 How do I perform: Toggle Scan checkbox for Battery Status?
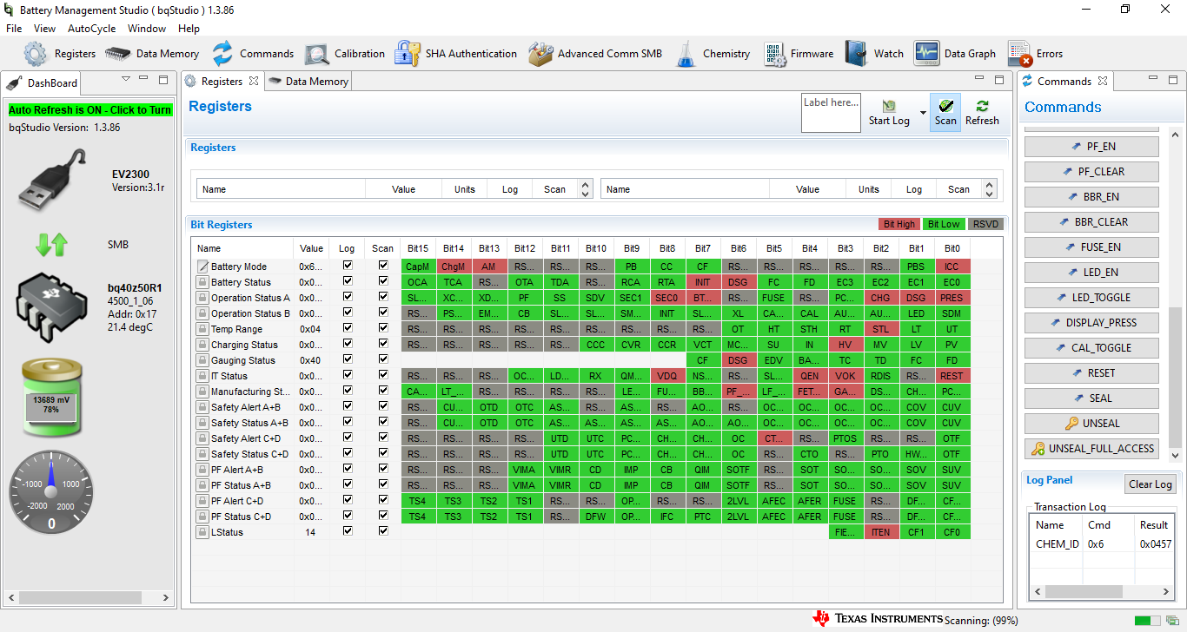[383, 281]
